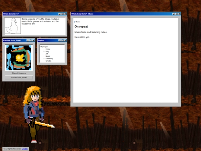Click the Map of Seasons pixel image

click(x=19, y=58)
